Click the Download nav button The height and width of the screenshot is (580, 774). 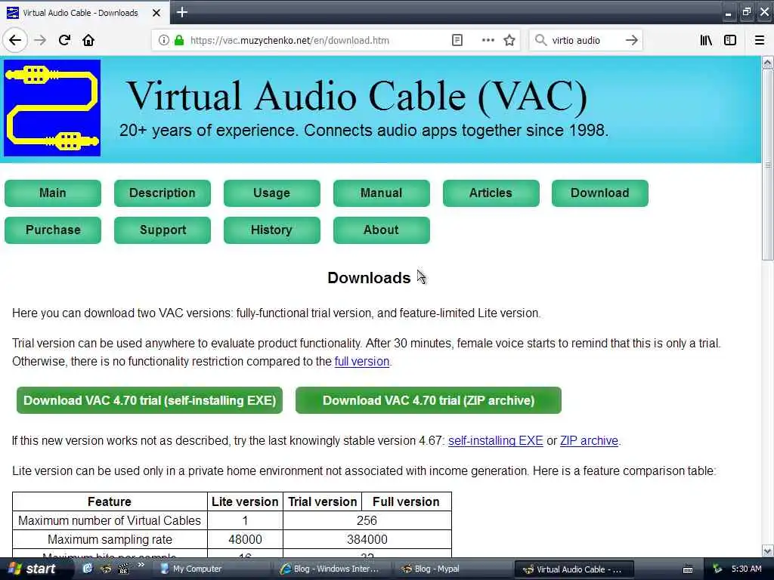click(599, 193)
